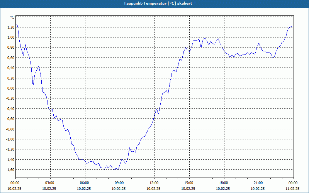The image size is (309, 193).
Task: Click the 10.02.25 date under 12:00
Action: [x=154, y=189]
